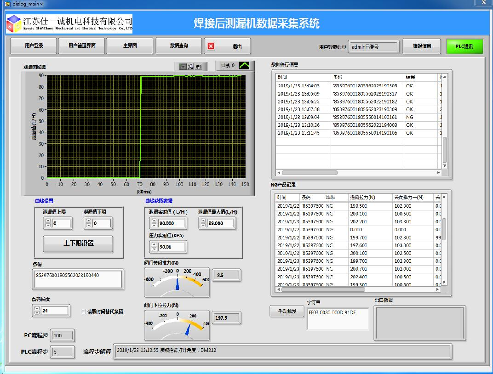This screenshot has height=374, width=493.
Task: Select the 2019/1/23 13:11:45 data row
Action: pyautogui.click(x=359, y=133)
